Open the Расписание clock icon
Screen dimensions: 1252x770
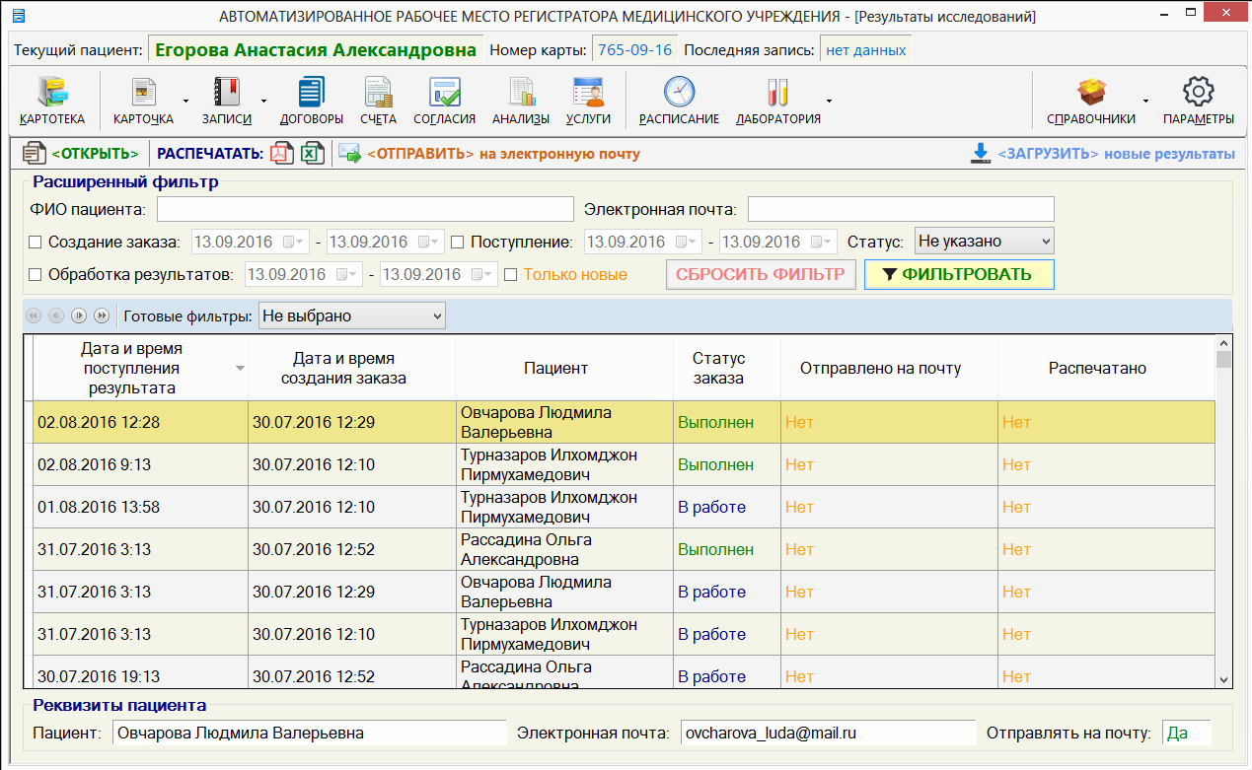[x=679, y=94]
